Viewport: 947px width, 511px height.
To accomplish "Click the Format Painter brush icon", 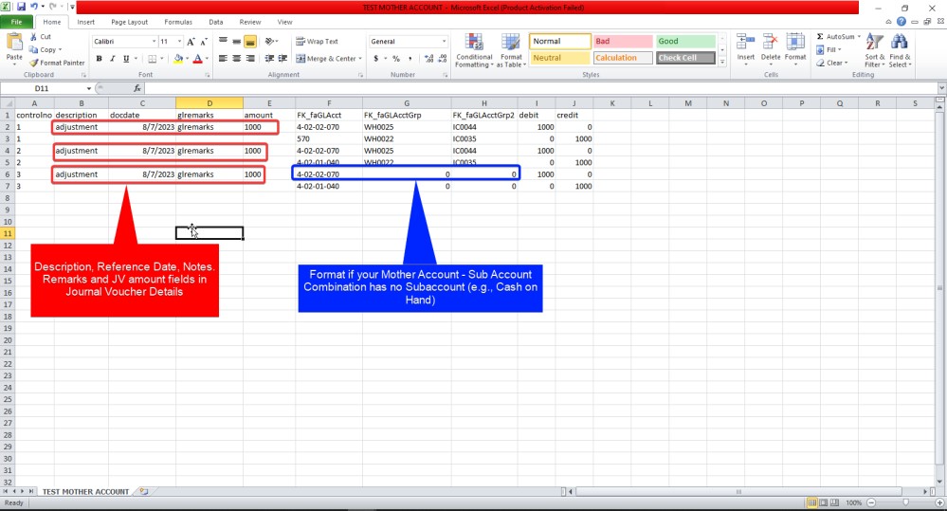I will click(35, 63).
